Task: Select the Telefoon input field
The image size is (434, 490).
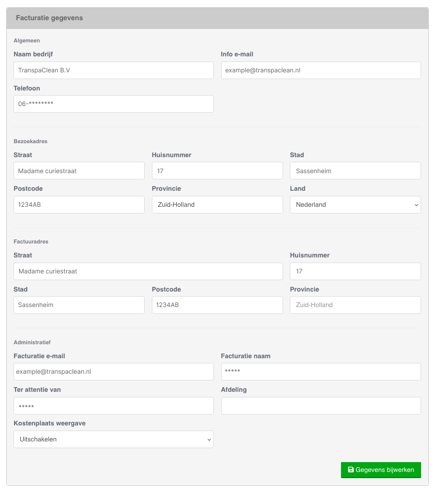Action: (113, 104)
